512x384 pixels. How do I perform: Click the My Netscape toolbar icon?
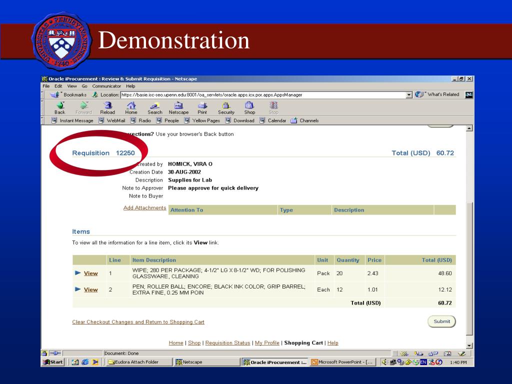[178, 108]
